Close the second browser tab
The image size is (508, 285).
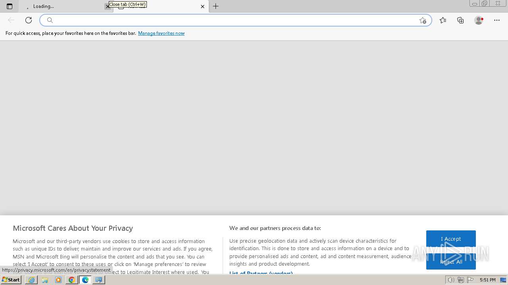pyautogui.click(x=202, y=6)
